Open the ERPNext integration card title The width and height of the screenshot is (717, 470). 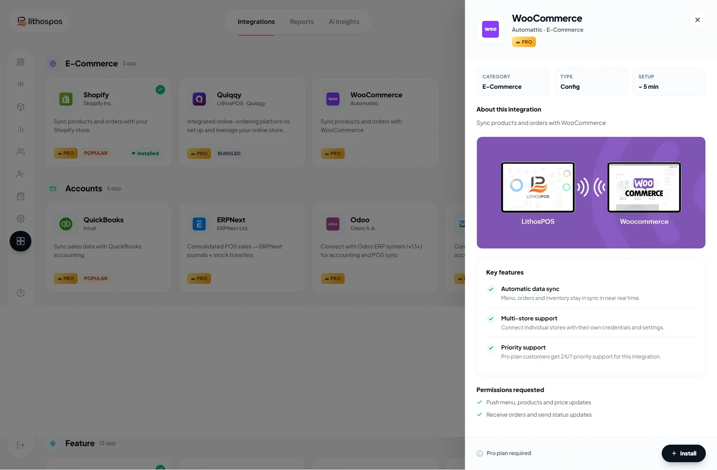tap(231, 220)
